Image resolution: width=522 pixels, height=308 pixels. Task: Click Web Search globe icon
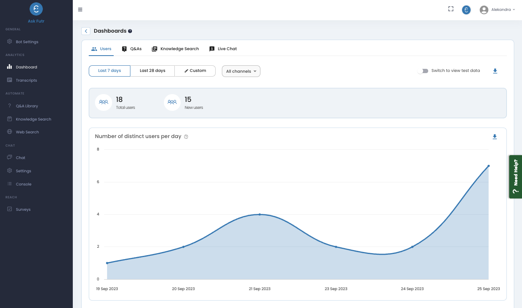click(x=10, y=132)
